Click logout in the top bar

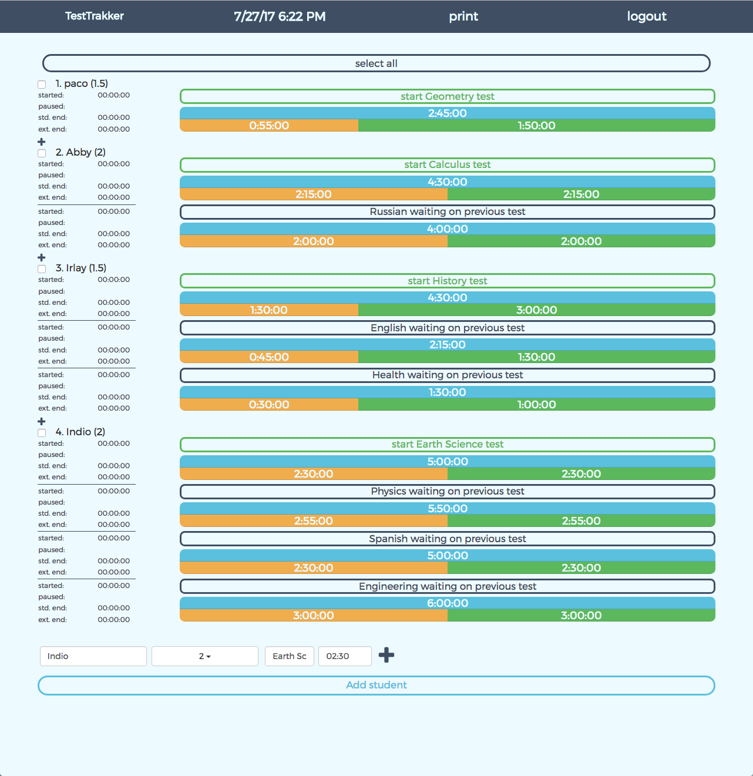[646, 16]
